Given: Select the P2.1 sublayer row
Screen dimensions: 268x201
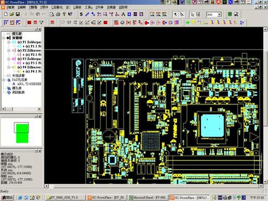Looking at the screenshot, I should [x=32, y=55].
